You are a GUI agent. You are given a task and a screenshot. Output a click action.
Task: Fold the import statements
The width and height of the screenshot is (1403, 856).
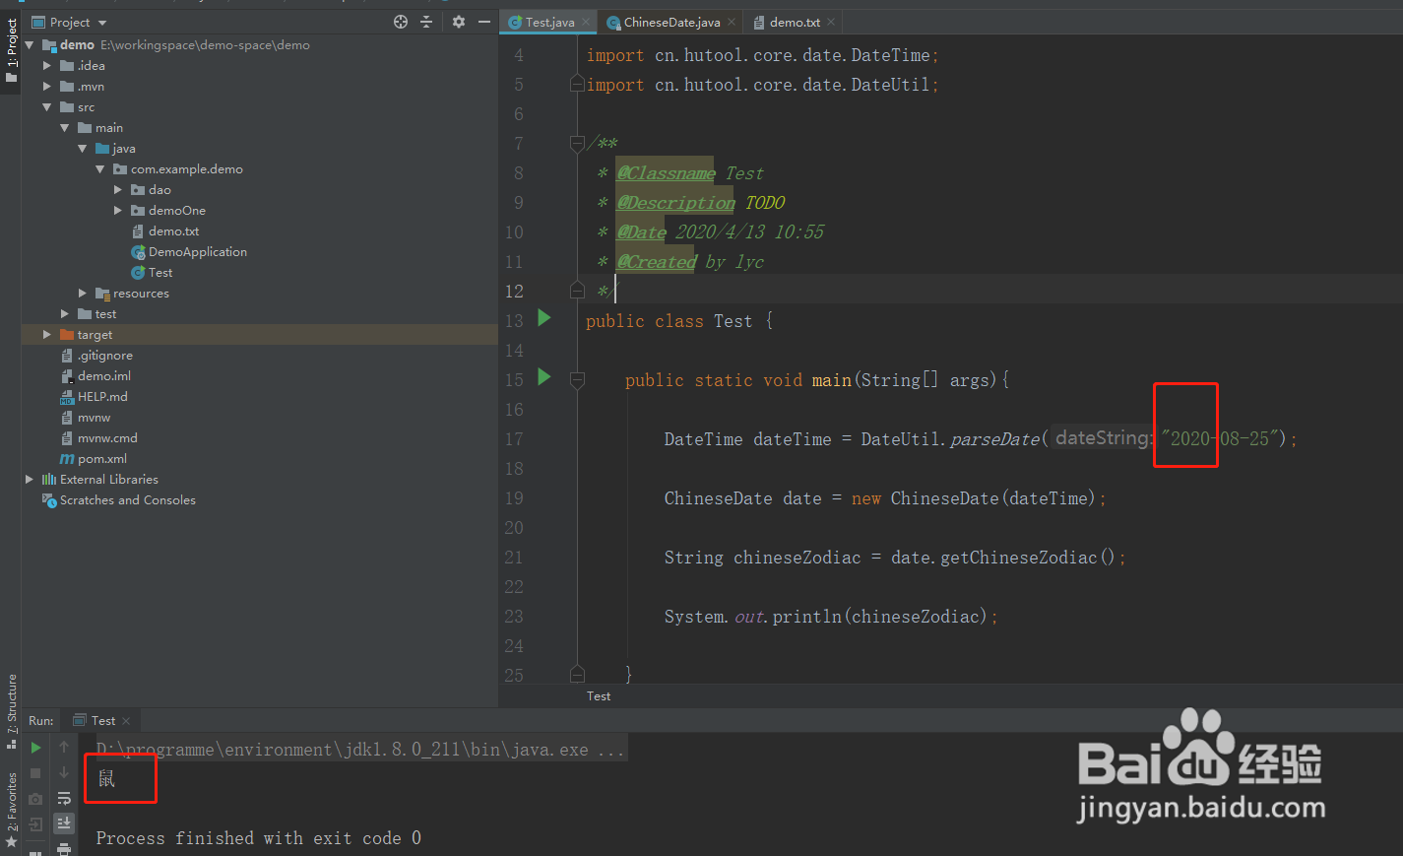tap(577, 85)
